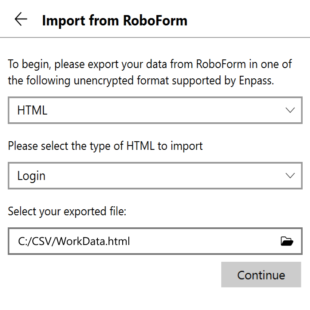Click the Continue button
Image resolution: width=310 pixels, height=310 pixels.
[261, 274]
